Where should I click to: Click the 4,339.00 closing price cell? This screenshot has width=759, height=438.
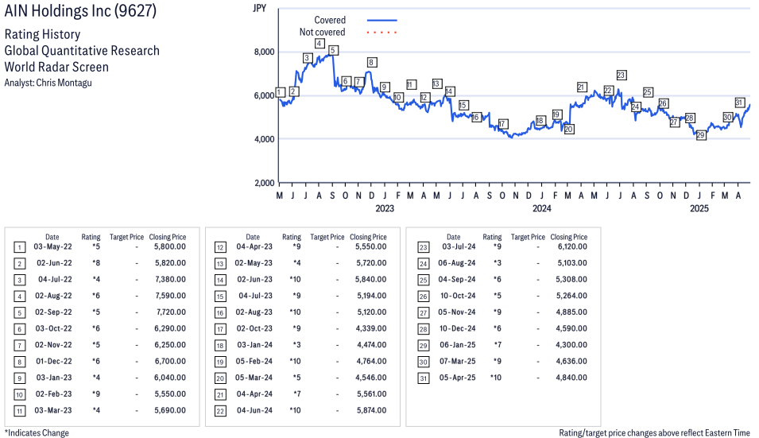[x=371, y=328]
